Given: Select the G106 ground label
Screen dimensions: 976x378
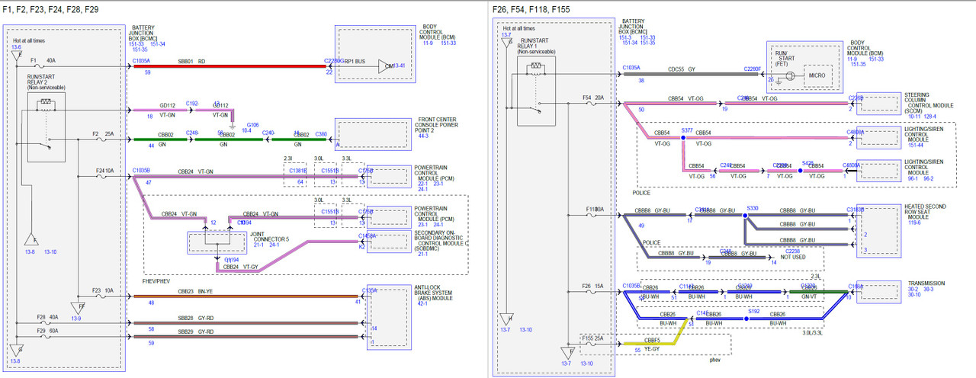Looking at the screenshot, I should coord(252,124).
